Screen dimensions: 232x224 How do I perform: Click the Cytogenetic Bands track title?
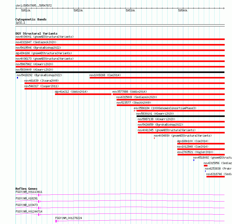(x=31, y=19)
